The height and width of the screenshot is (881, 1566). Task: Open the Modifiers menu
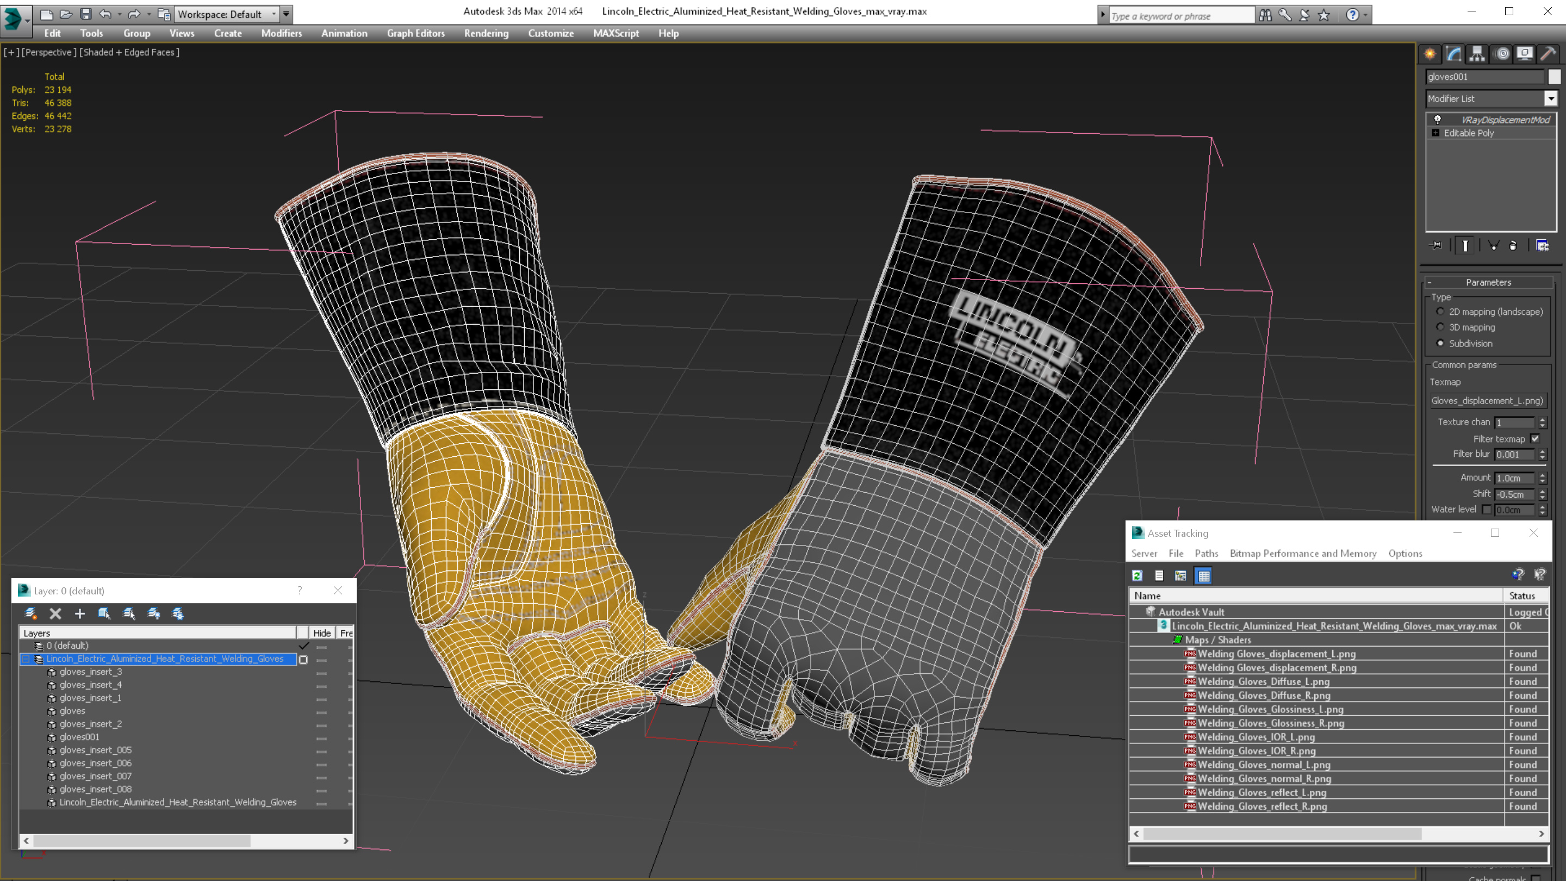[x=282, y=33]
